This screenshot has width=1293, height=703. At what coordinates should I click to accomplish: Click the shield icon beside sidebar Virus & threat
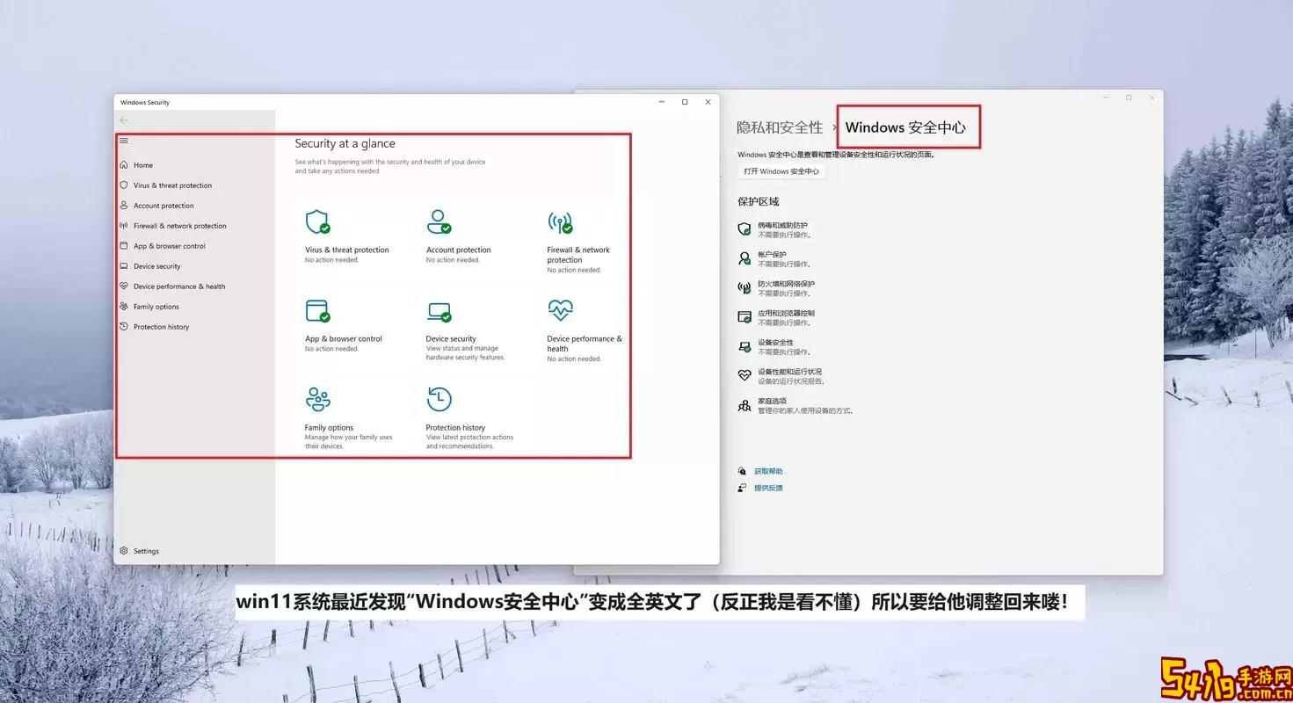coord(124,185)
